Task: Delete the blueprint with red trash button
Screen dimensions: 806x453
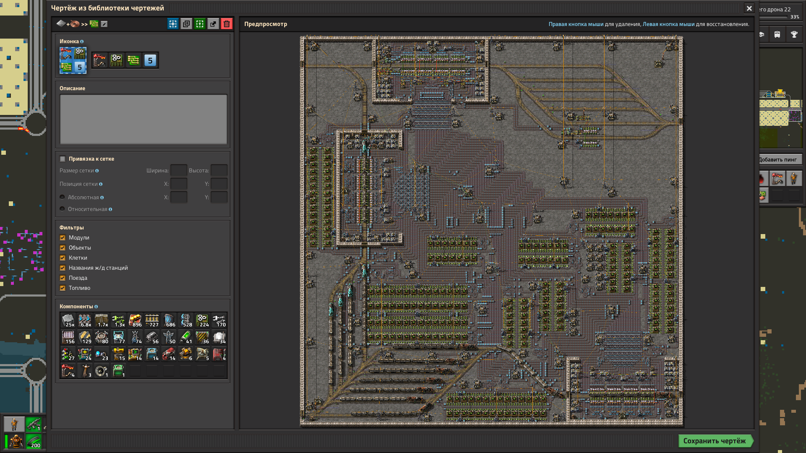Action: pyautogui.click(x=227, y=24)
